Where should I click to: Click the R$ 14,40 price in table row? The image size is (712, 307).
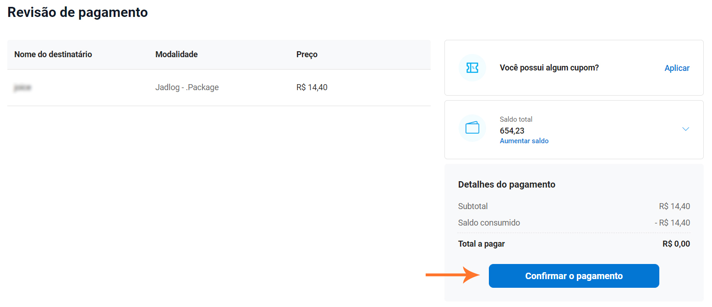tap(312, 87)
